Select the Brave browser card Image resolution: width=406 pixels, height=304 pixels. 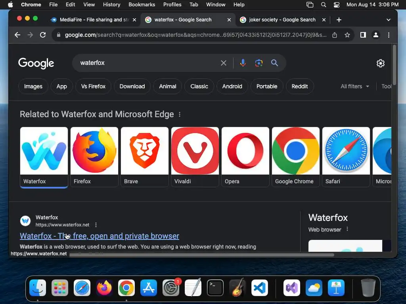coord(144,157)
